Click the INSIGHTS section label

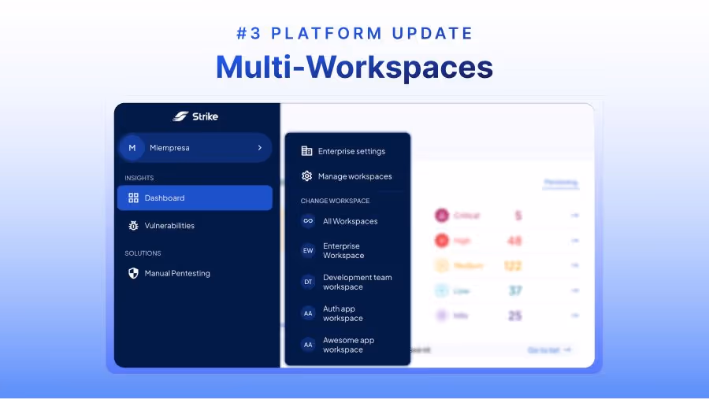[139, 178]
